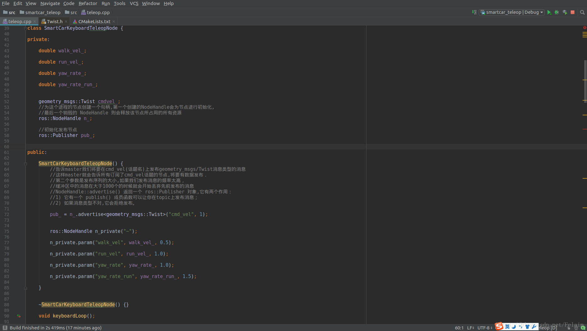Click 'private:' keyword on line 41
587x331 pixels.
coord(38,39)
